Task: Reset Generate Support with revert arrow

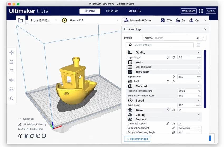Action: [x=174, y=124]
